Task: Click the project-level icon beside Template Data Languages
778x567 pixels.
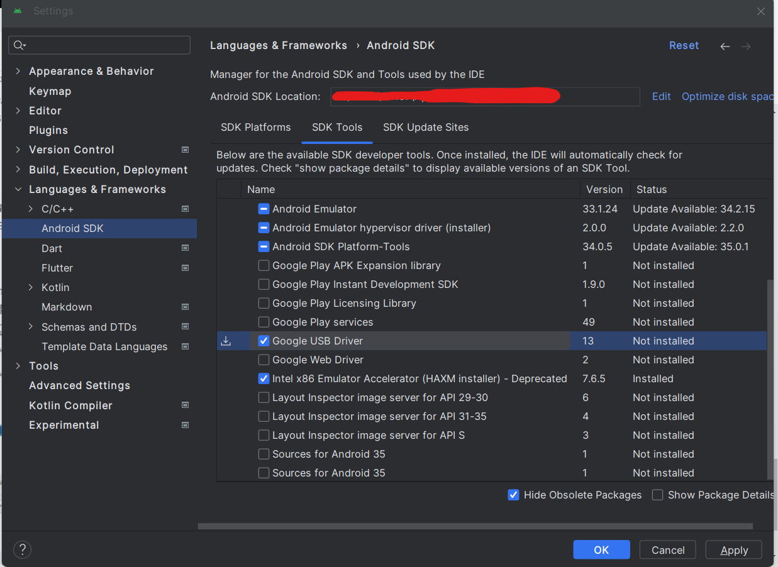Action: [x=185, y=346]
